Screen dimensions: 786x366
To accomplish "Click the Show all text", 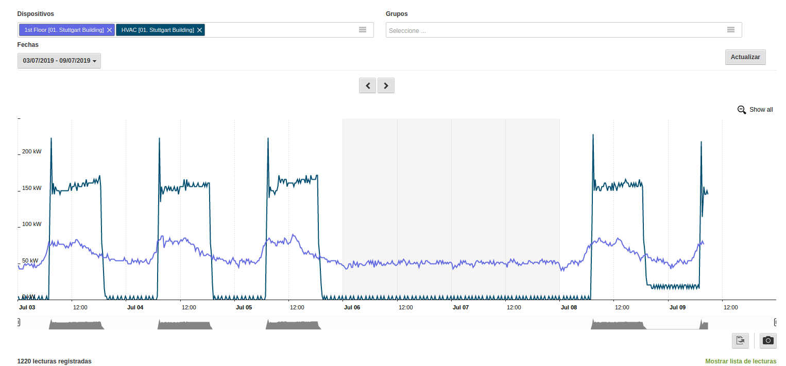I will [761, 110].
